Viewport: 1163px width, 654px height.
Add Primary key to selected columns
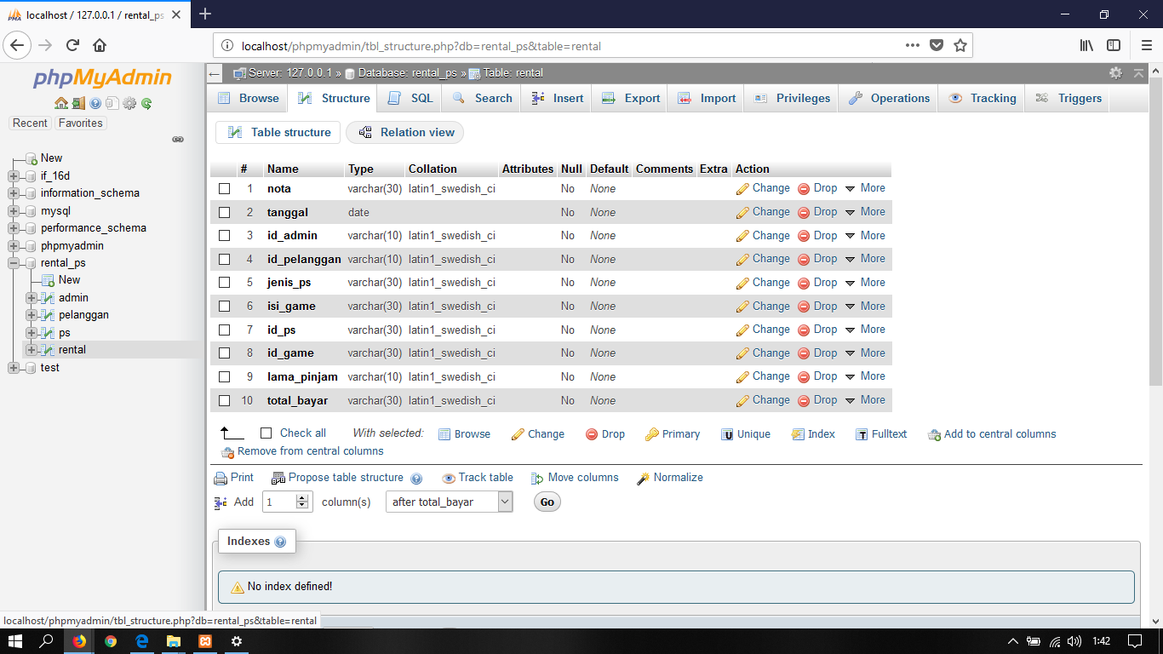pyautogui.click(x=673, y=434)
